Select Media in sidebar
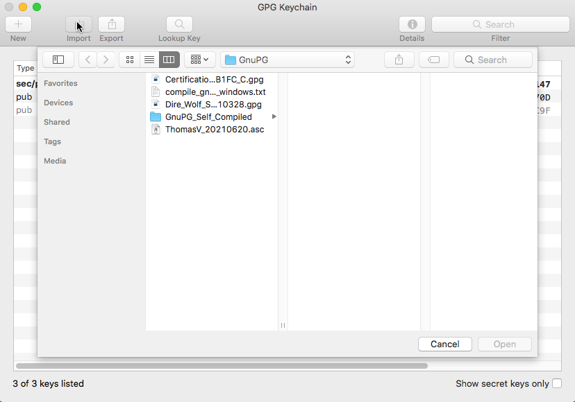This screenshot has height=402, width=575. (55, 161)
